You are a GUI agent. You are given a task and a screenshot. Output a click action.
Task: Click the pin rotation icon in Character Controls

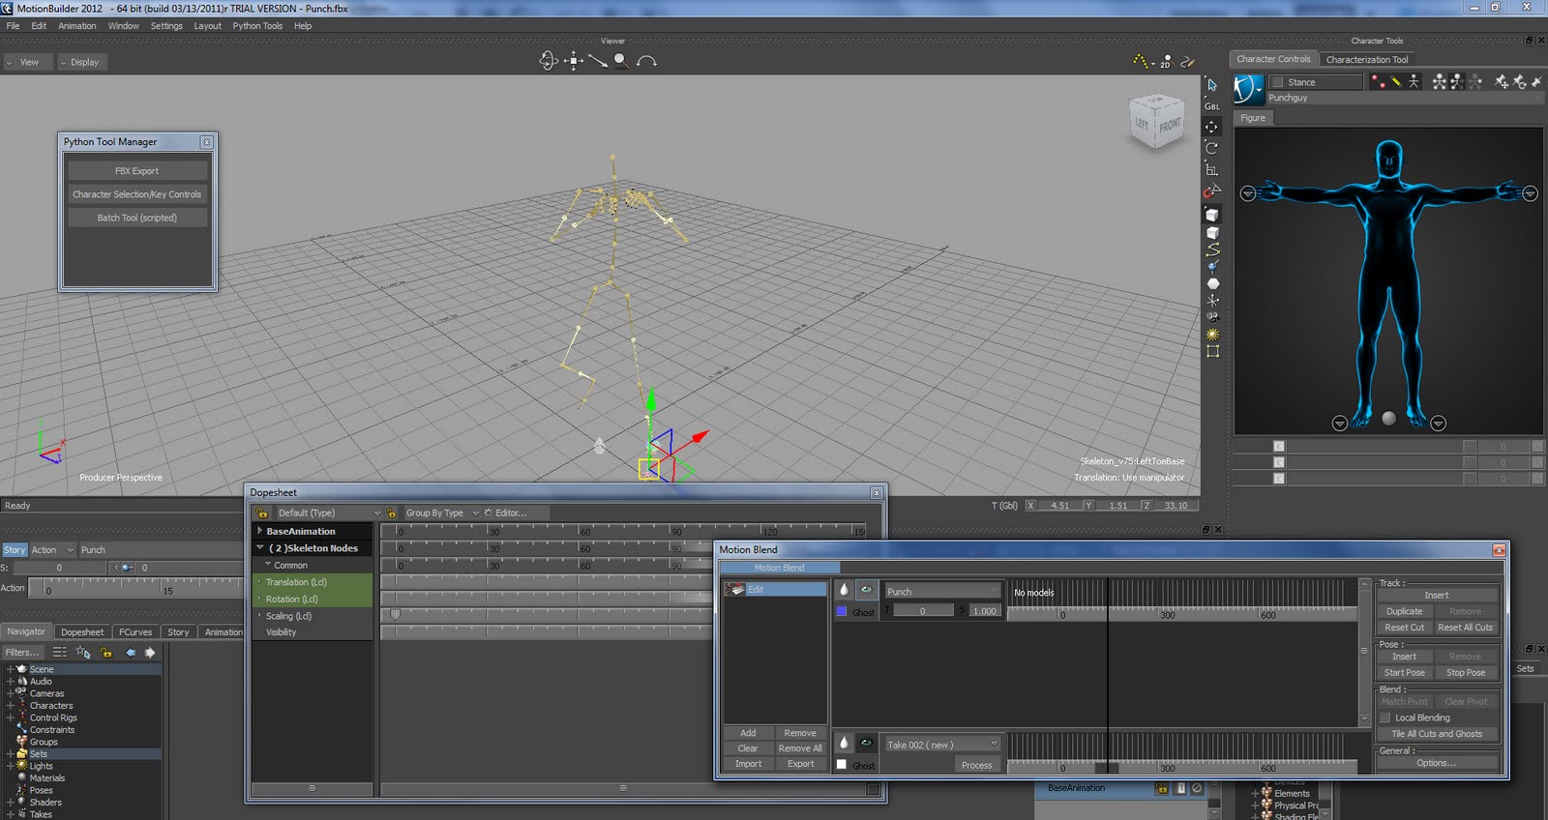[1520, 82]
